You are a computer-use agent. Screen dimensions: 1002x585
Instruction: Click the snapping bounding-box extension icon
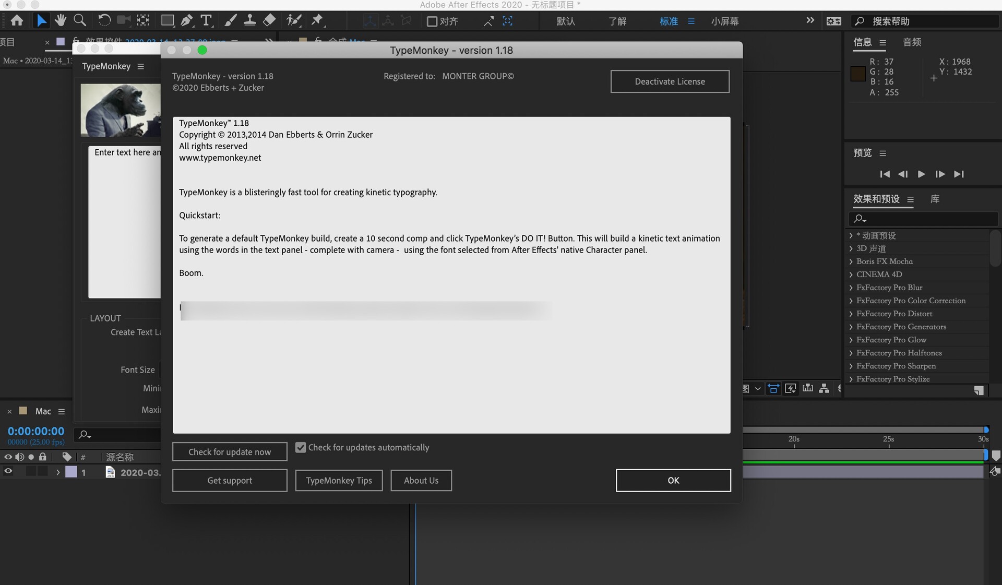pos(508,21)
